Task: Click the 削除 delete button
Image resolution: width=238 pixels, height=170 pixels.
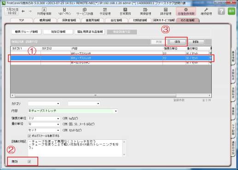Action: (x=196, y=42)
